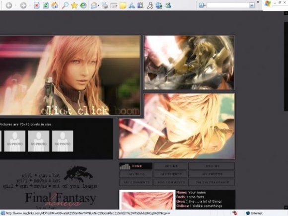Viewport: 288px width, 216px height.
Task: Open the Back button history dropdown arrow
Action: coord(15,5)
